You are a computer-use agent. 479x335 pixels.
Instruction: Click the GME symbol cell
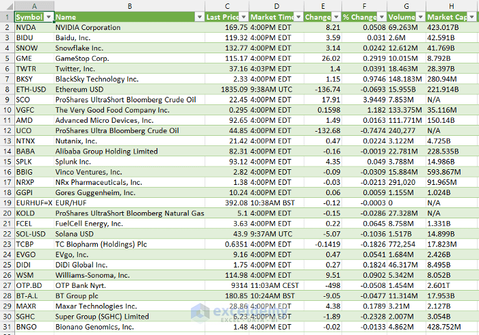[x=34, y=59]
